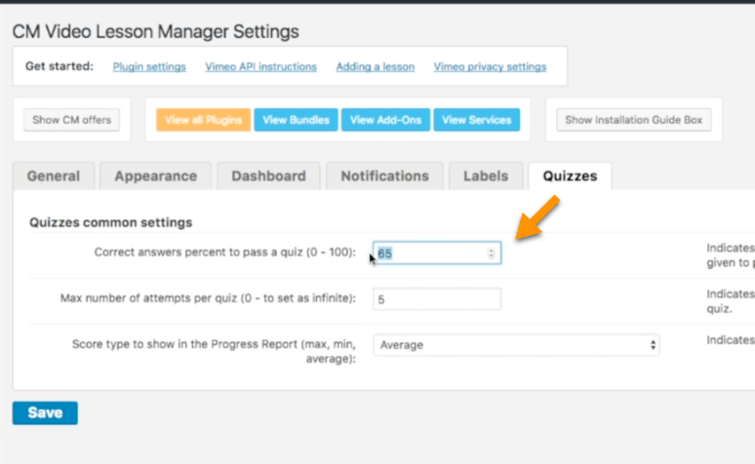Screen dimensions: 755x464
Task: Click the pass percent spinner arrows
Action: [x=491, y=253]
